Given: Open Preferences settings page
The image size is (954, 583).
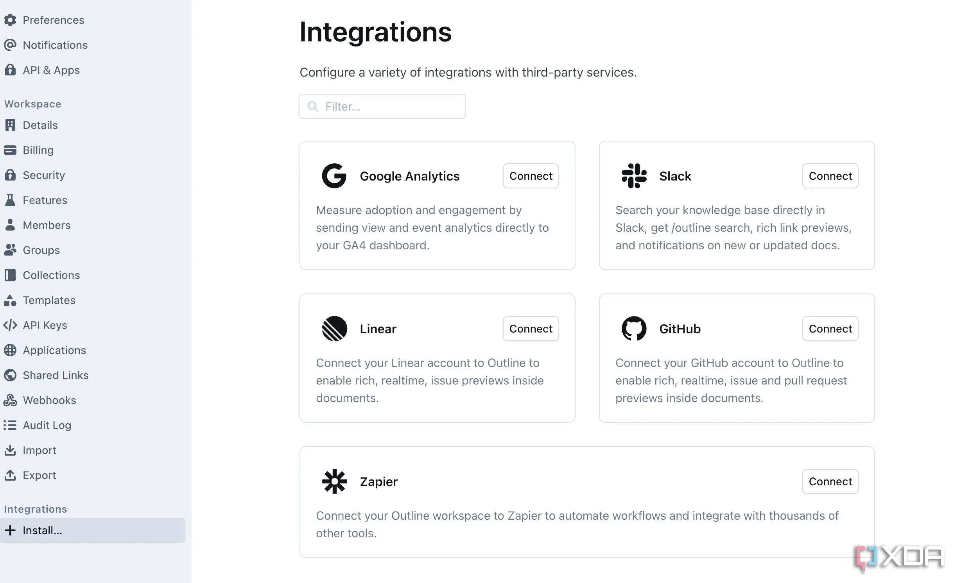Looking at the screenshot, I should [93, 20].
